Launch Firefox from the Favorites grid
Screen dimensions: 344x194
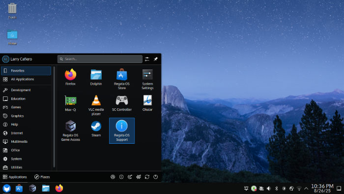pyautogui.click(x=70, y=77)
